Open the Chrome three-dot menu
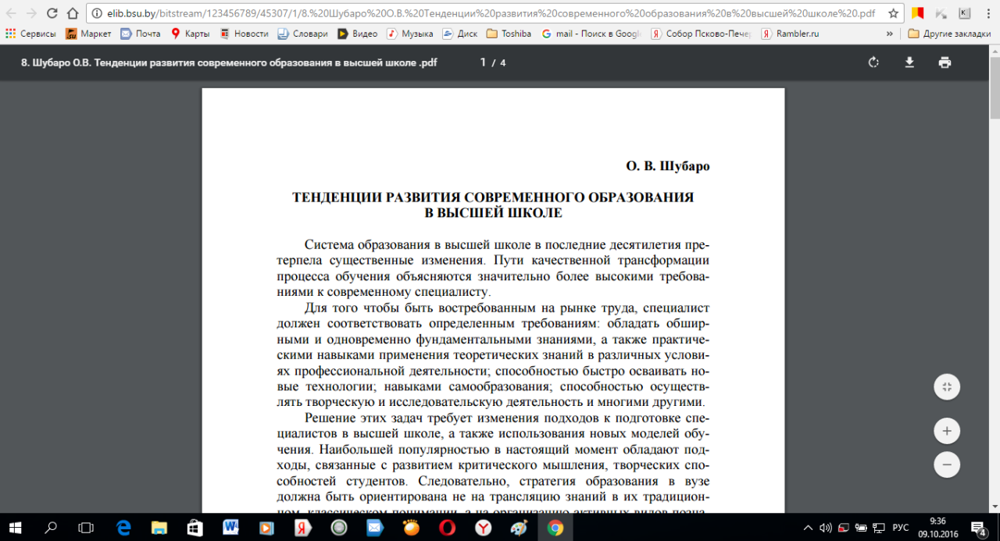 click(x=987, y=13)
